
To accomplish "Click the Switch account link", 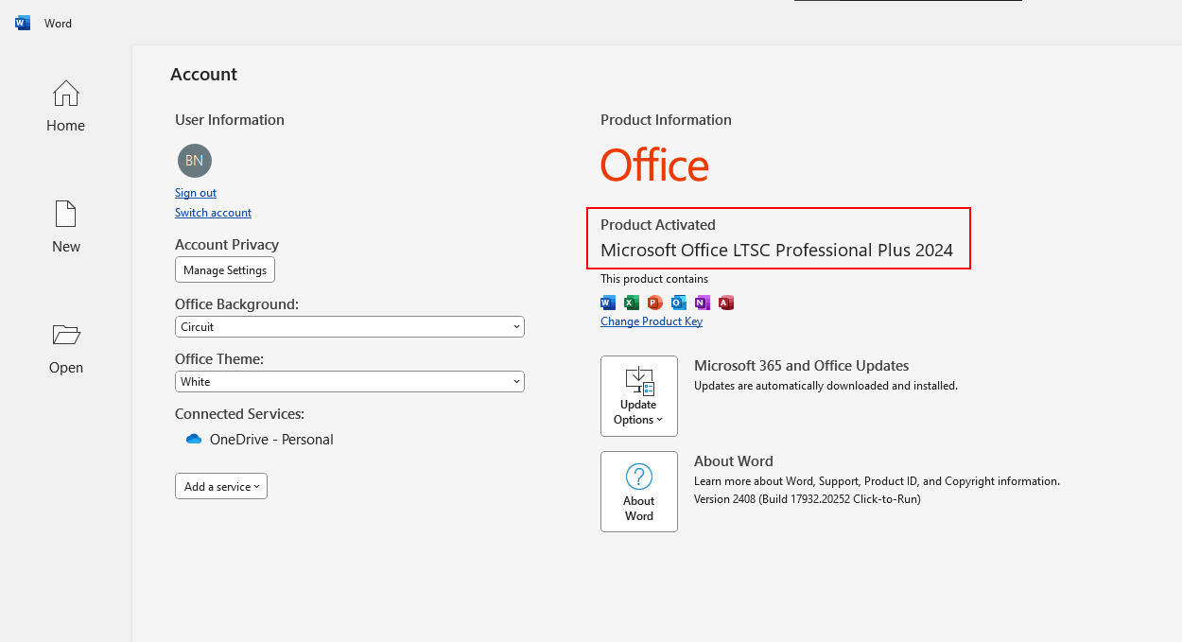I will pyautogui.click(x=213, y=213).
